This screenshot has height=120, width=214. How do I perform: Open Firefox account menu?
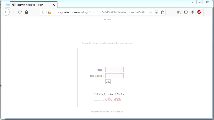click(x=192, y=12)
